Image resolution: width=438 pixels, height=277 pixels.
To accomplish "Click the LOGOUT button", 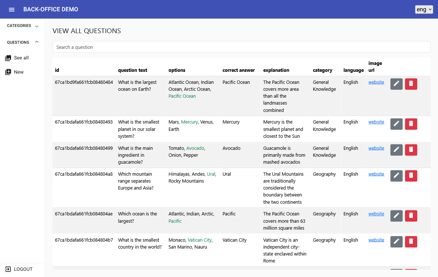I will pos(22,269).
